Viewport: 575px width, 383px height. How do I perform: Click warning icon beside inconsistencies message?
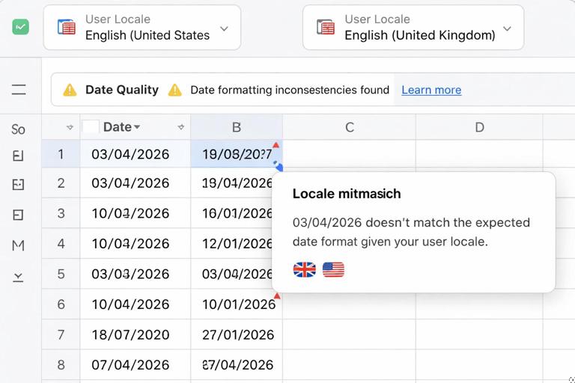coord(175,90)
